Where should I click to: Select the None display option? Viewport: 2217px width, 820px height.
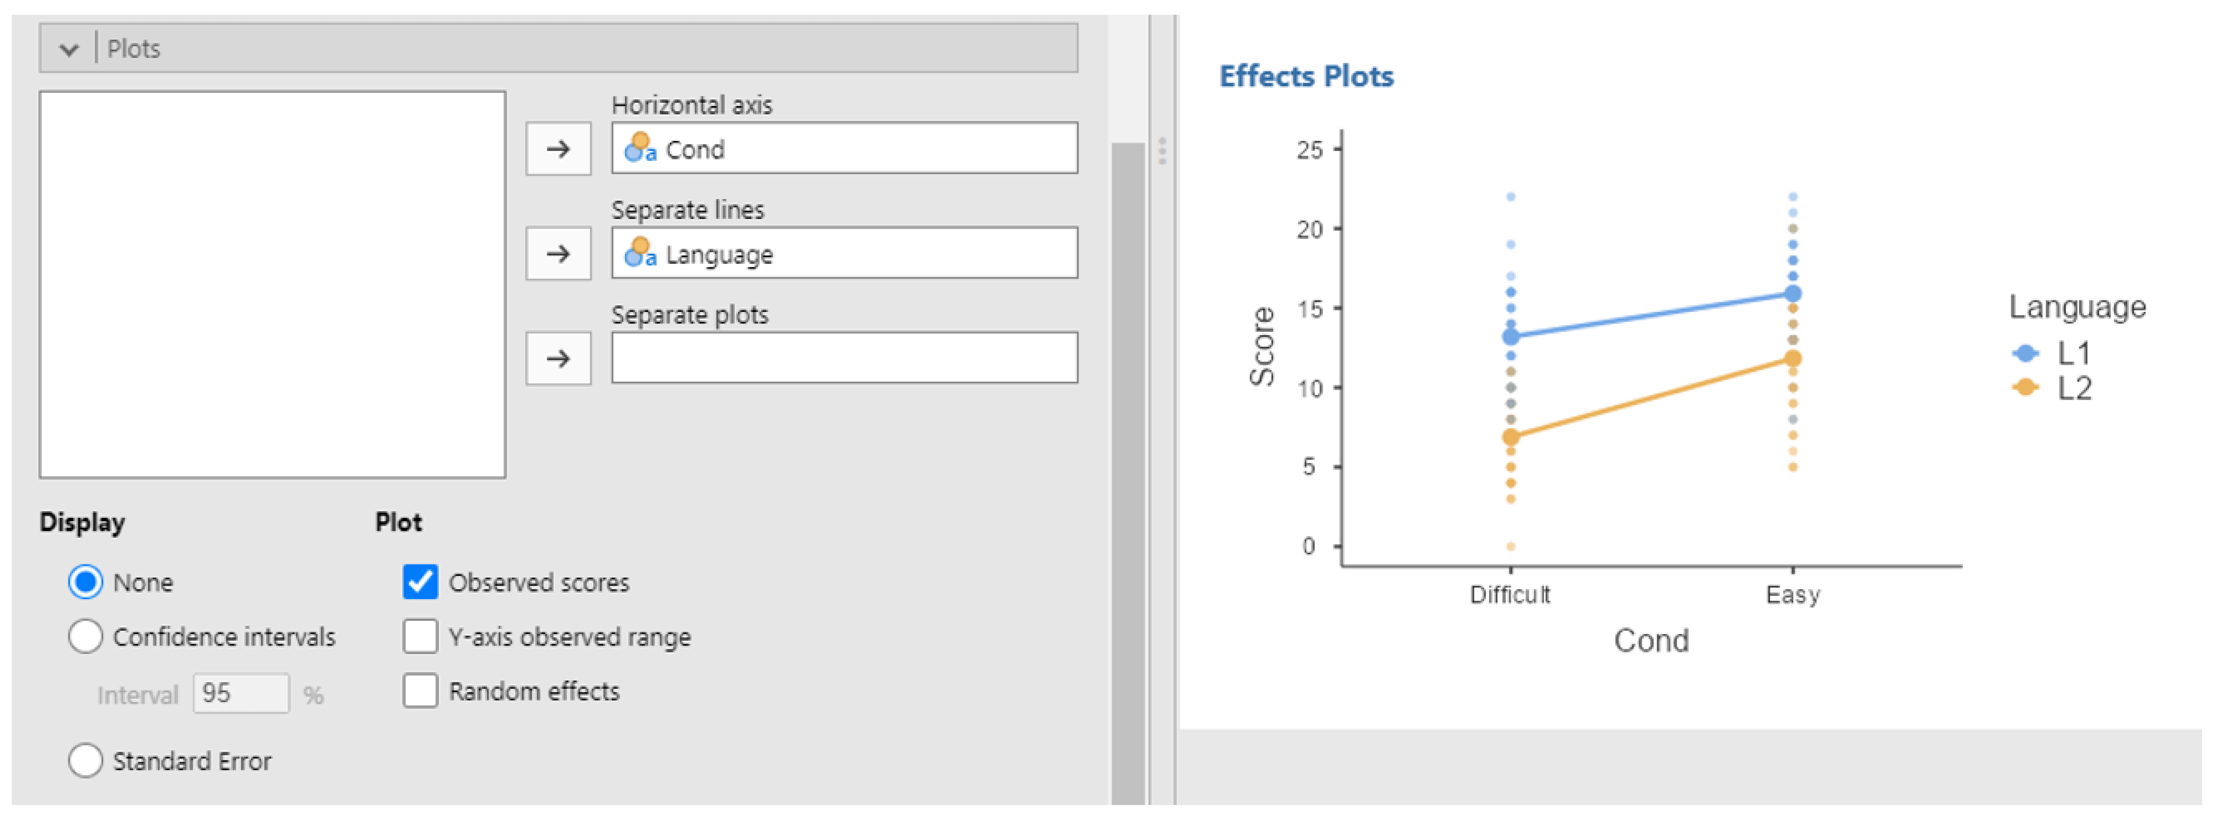(x=85, y=583)
